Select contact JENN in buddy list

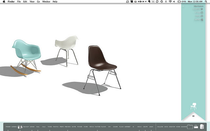pyautogui.click(x=199, y=16)
